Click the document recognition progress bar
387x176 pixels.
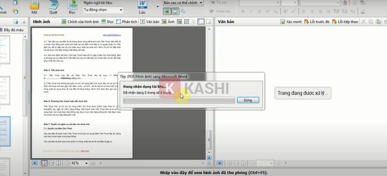pyautogui.click(x=179, y=100)
